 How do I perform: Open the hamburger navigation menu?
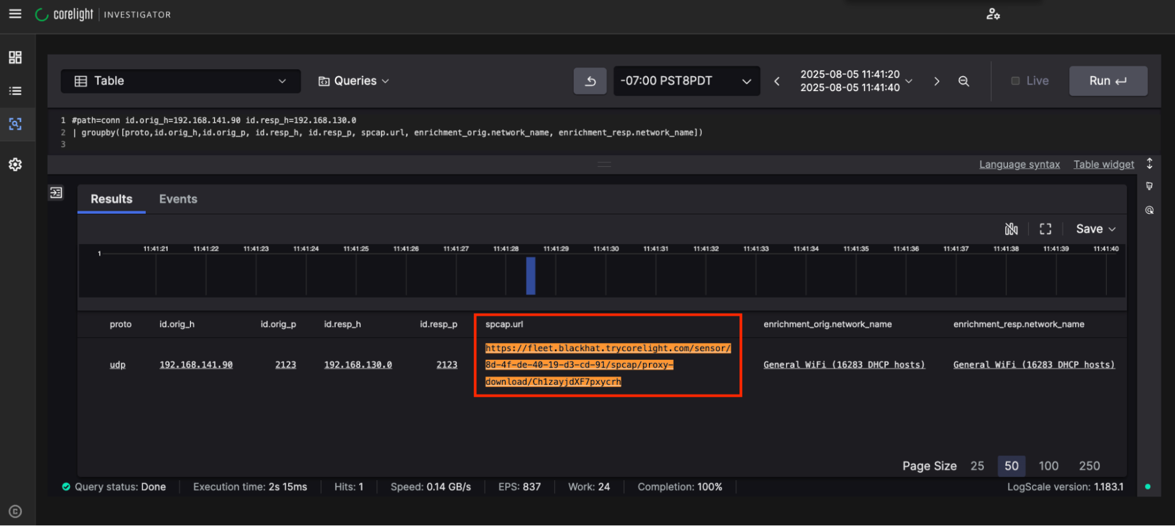click(15, 14)
